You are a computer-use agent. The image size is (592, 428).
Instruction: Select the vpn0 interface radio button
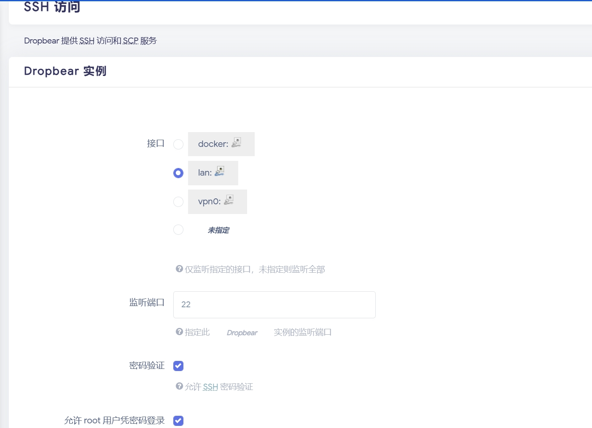[x=178, y=202]
